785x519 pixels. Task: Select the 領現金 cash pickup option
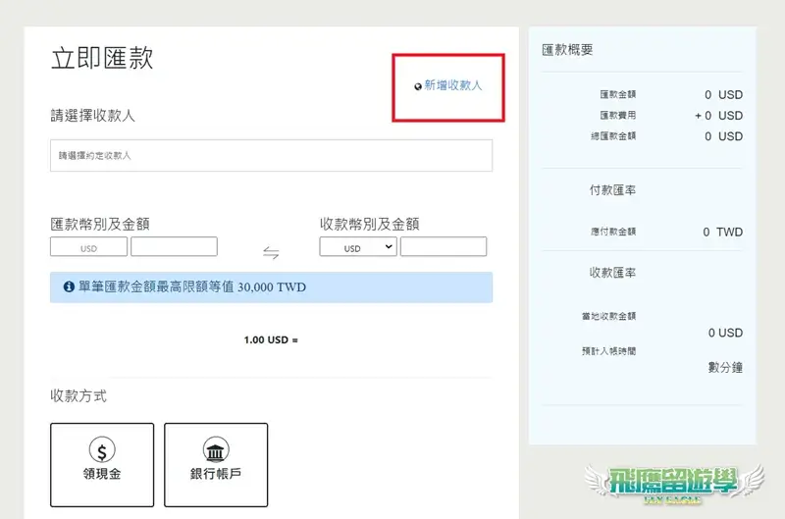[102, 465]
